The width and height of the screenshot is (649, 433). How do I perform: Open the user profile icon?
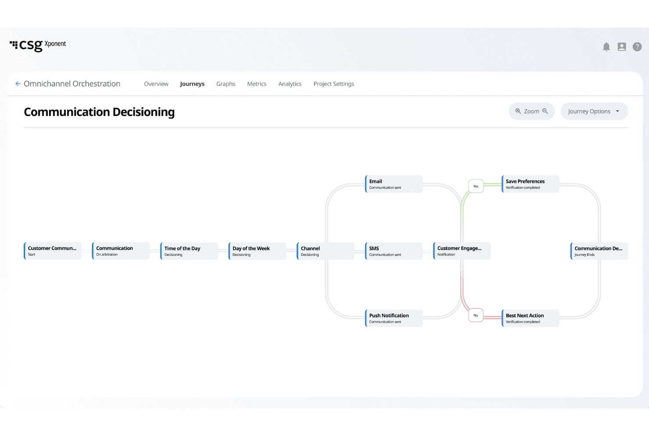pyautogui.click(x=622, y=47)
